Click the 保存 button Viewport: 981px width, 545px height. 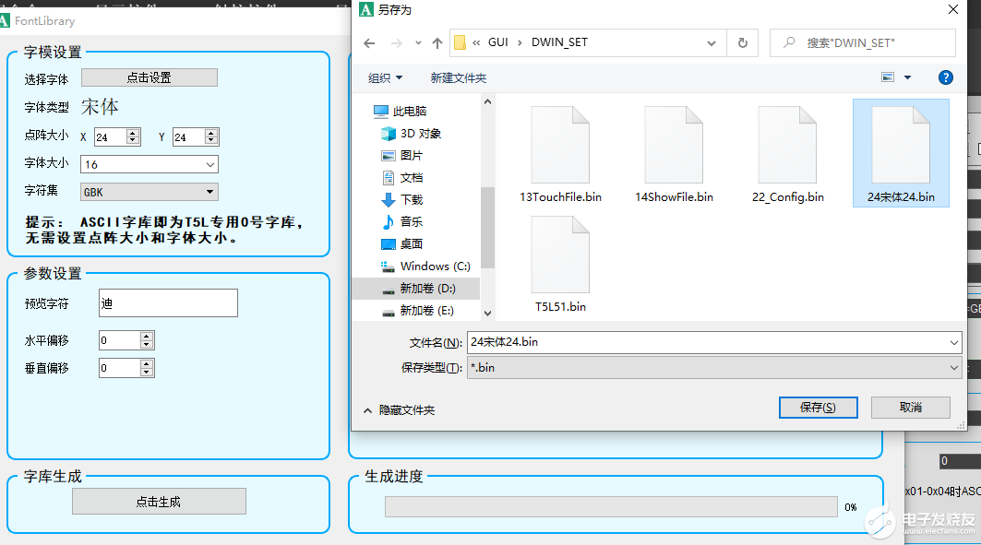[x=818, y=407]
